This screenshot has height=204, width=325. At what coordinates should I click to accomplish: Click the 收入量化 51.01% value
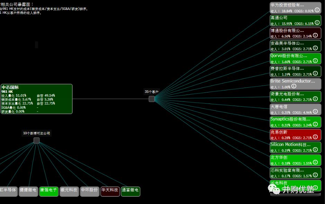click(x=14, y=96)
